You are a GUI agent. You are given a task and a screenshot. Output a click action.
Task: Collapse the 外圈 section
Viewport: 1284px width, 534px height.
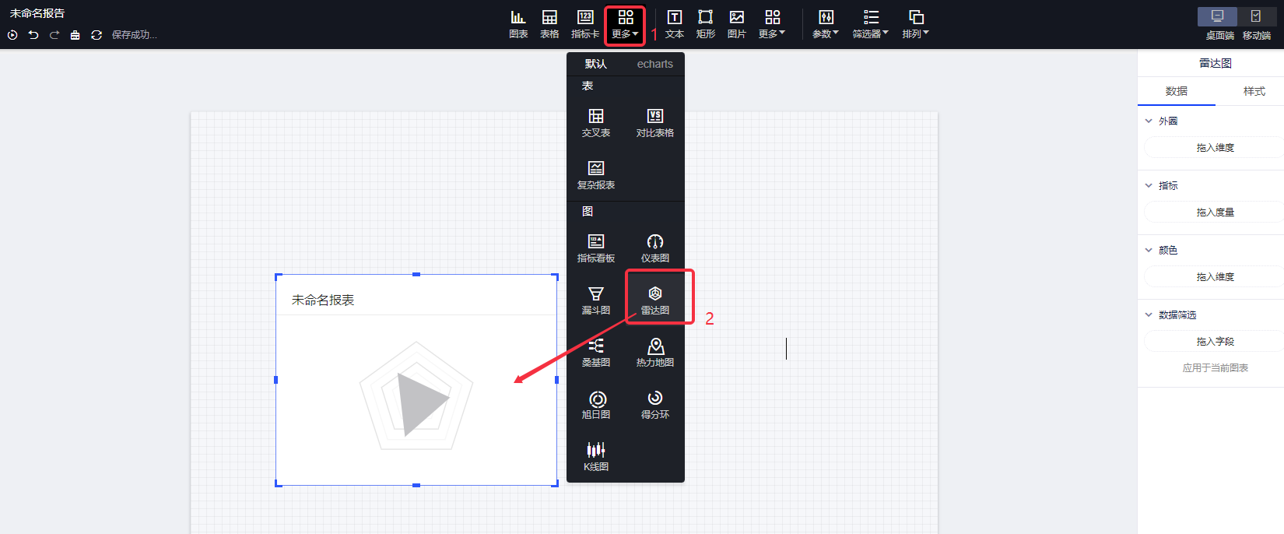[1149, 121]
